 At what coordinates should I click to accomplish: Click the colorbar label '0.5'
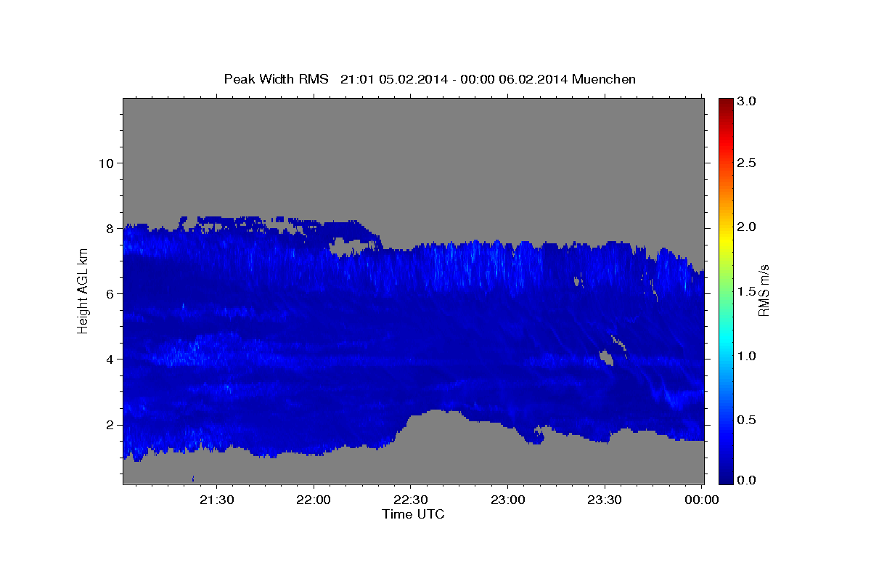coord(747,420)
